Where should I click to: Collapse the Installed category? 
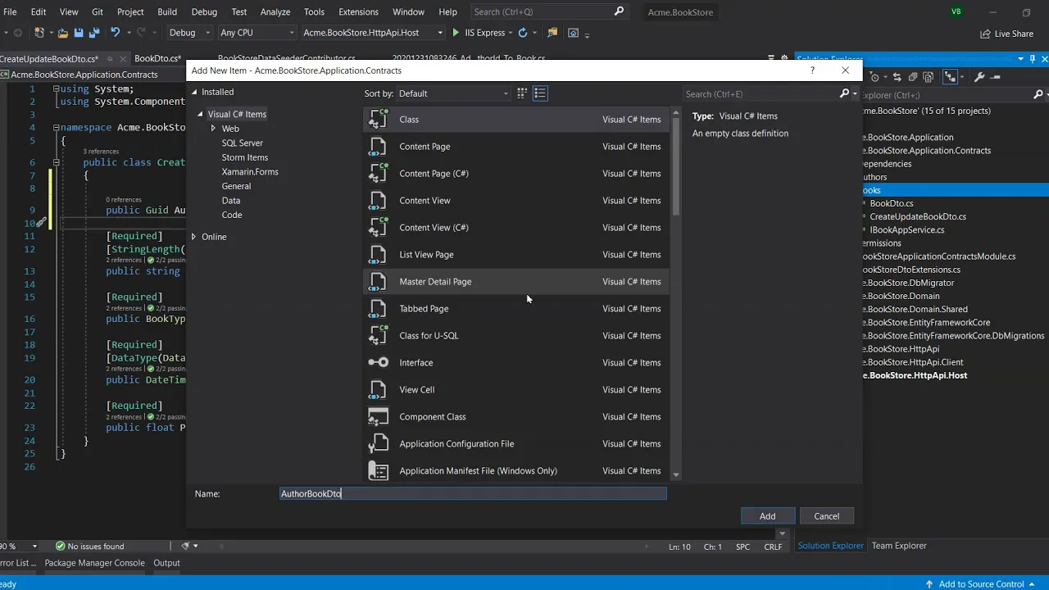pos(195,93)
